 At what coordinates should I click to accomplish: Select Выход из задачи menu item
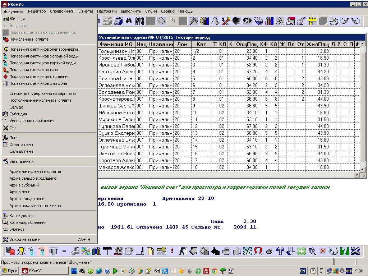(25, 239)
